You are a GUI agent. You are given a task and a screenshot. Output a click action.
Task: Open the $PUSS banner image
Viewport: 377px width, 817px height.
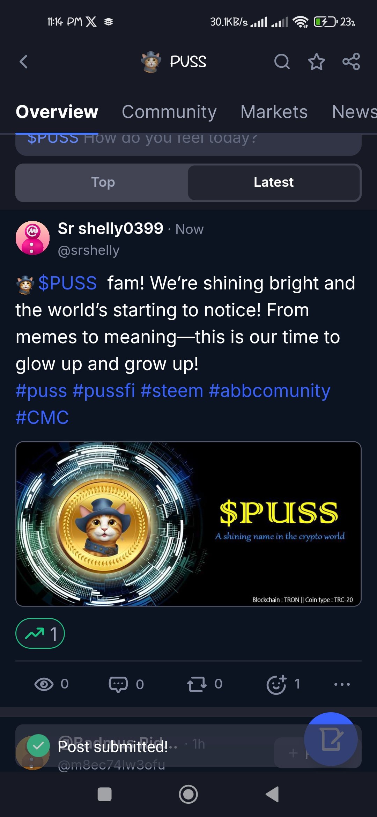188,524
